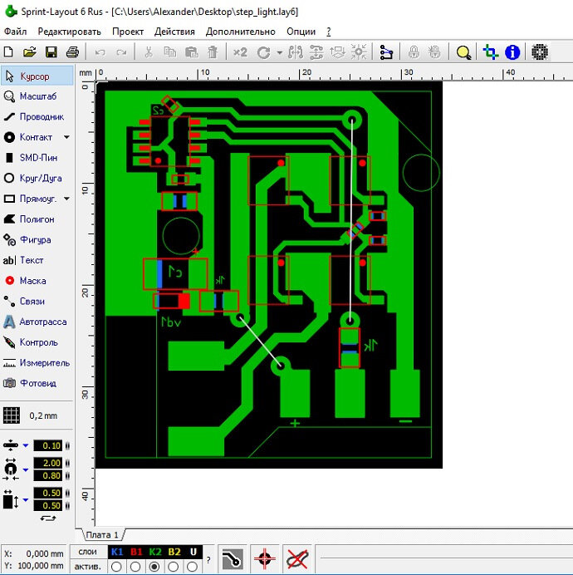Click the blue info icon

512,52
